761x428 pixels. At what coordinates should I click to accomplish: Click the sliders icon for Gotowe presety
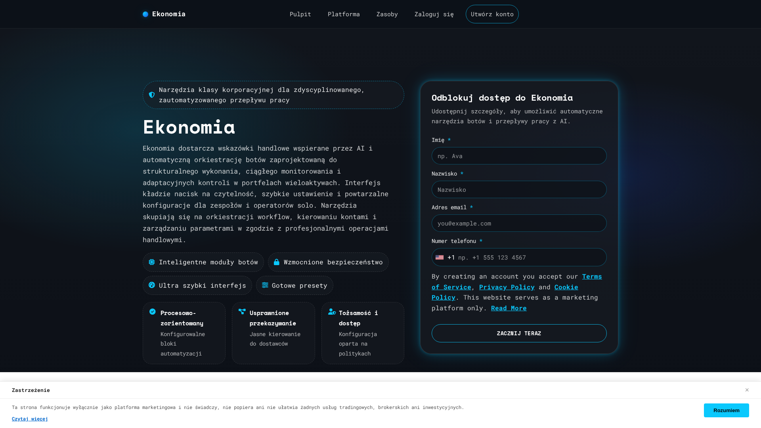[x=265, y=285]
